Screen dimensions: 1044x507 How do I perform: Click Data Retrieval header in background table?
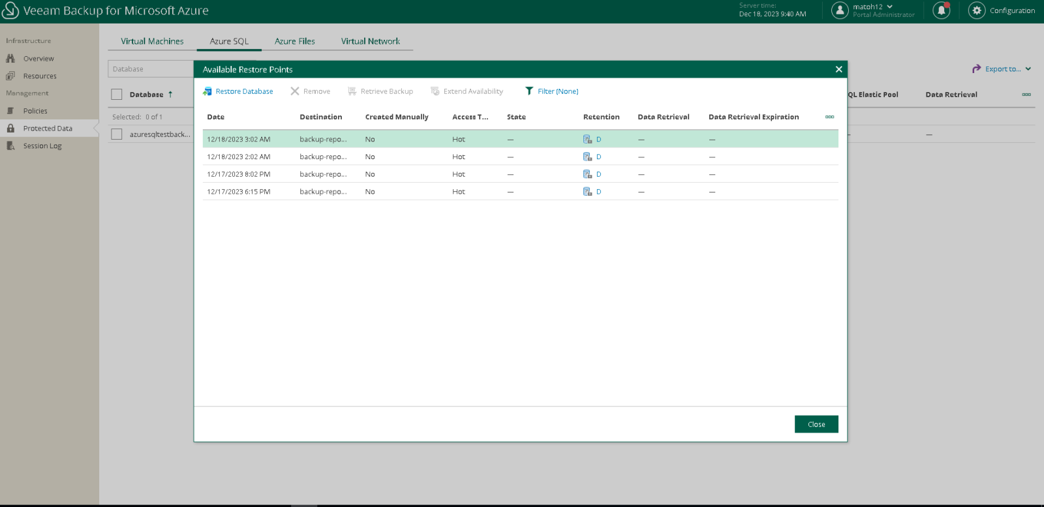click(x=951, y=95)
